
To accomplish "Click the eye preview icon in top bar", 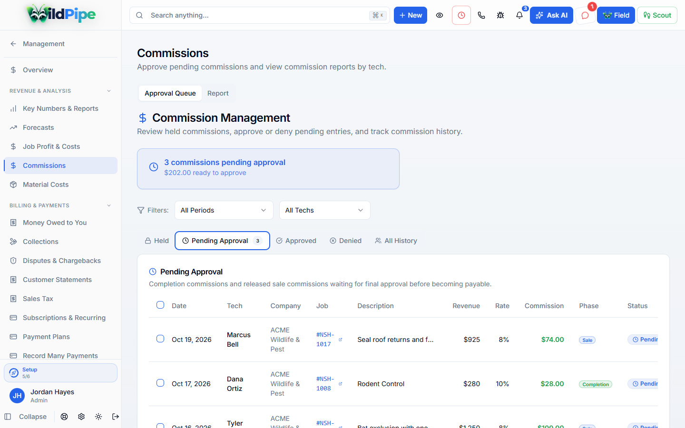I will point(440,15).
